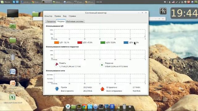198x111 pixels.
Task: Minimize the System Monitor window
Action: point(139,13)
